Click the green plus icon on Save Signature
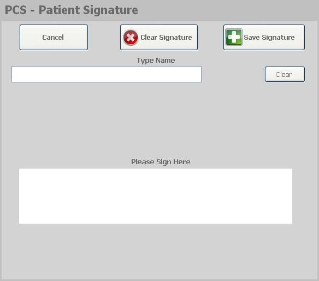Viewport: 319px width, 281px height. point(234,37)
